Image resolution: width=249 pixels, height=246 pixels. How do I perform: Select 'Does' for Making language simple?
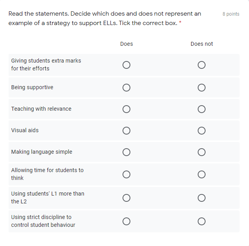coord(126,152)
